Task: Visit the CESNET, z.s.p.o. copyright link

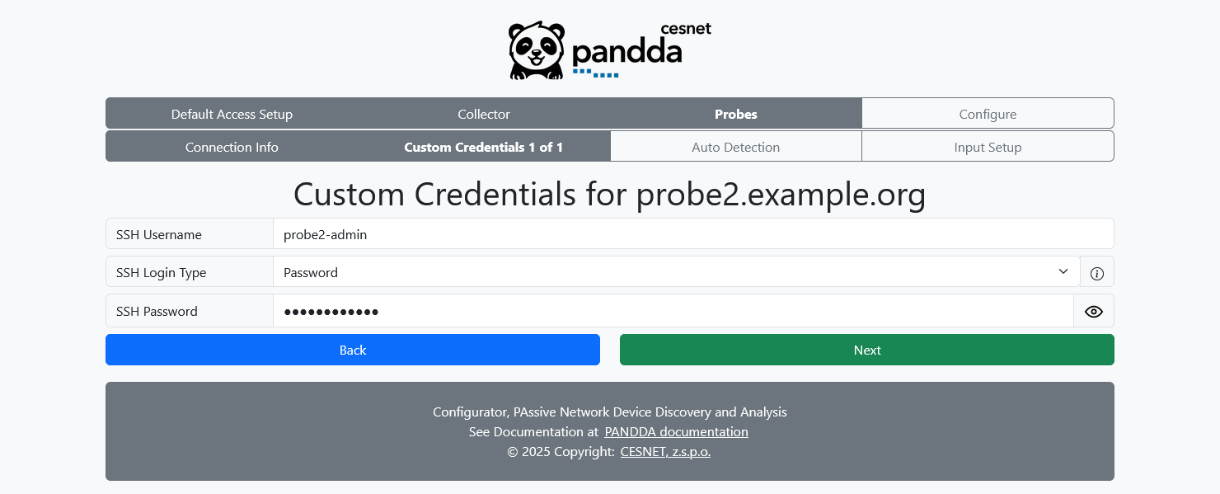Action: coord(665,451)
